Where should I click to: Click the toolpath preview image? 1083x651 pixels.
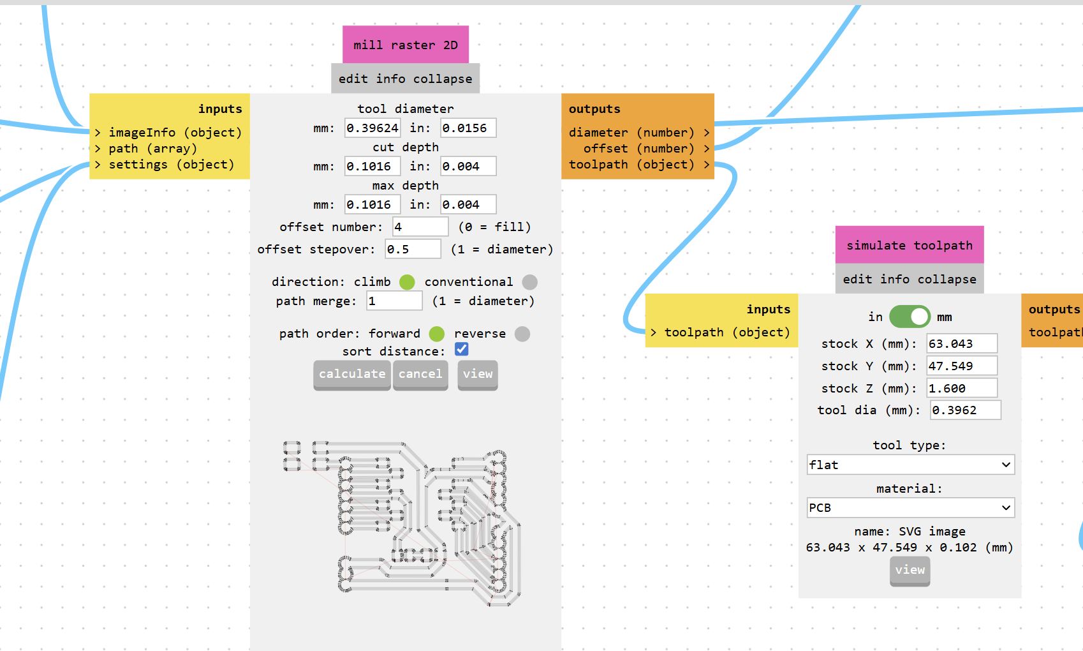click(402, 523)
